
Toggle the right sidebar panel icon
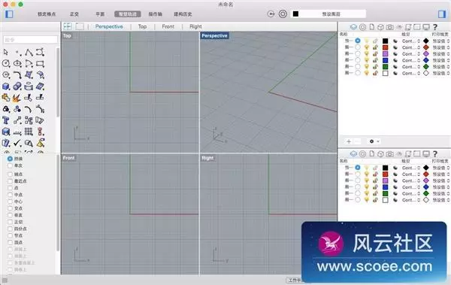pyautogui.click(x=442, y=14)
